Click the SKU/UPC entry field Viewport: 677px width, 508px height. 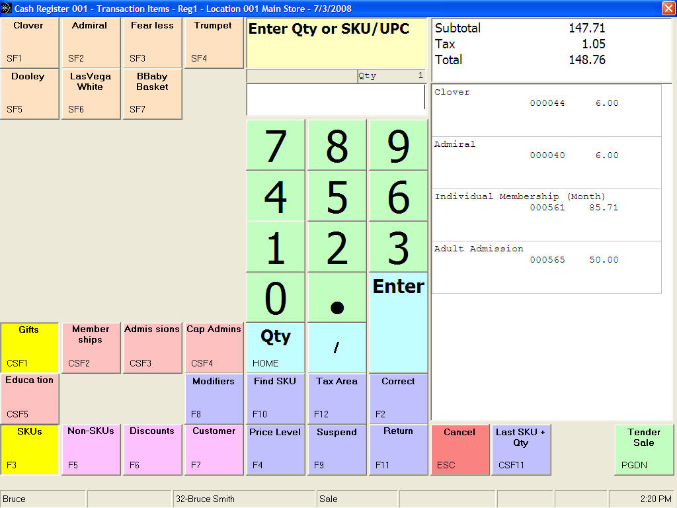click(335, 100)
